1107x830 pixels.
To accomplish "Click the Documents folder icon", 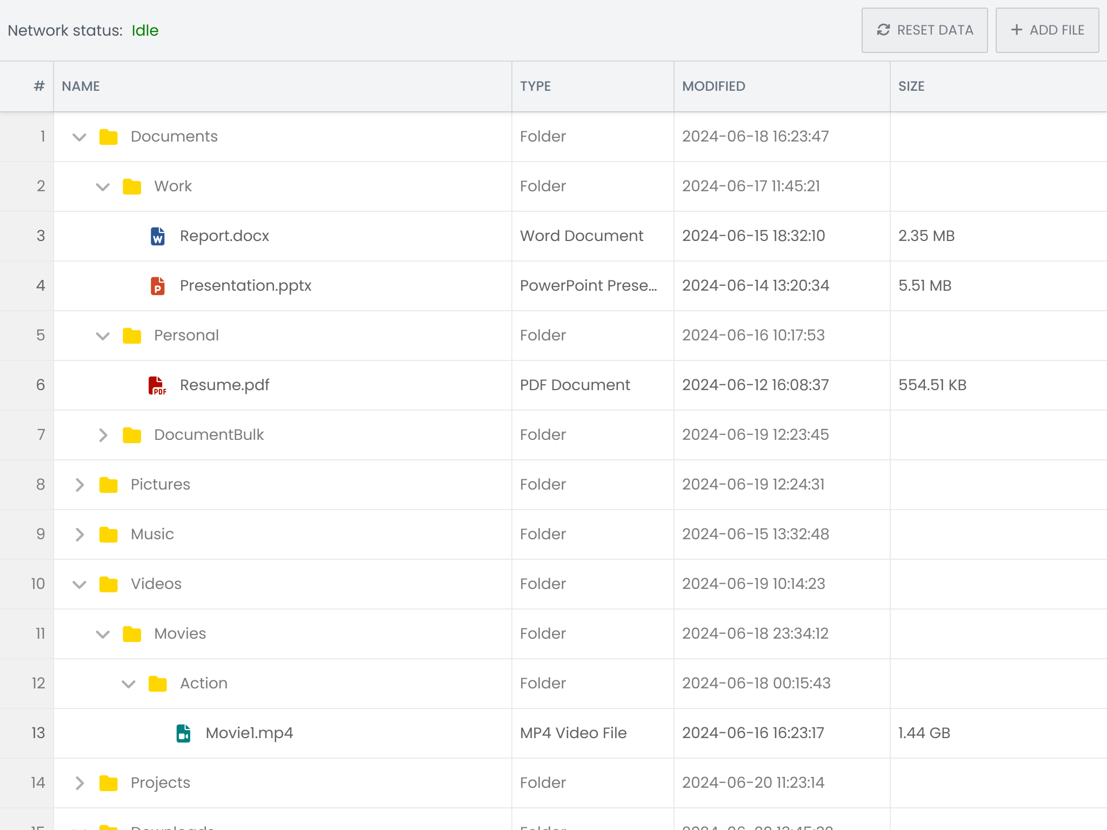I will click(109, 137).
